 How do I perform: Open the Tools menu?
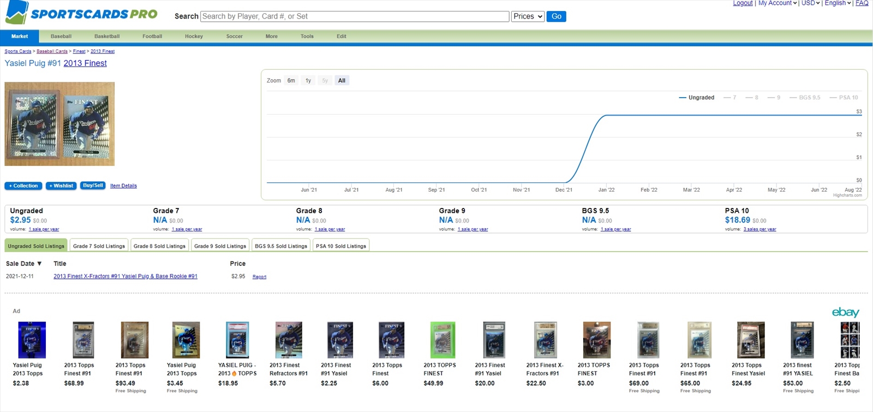[x=307, y=37]
